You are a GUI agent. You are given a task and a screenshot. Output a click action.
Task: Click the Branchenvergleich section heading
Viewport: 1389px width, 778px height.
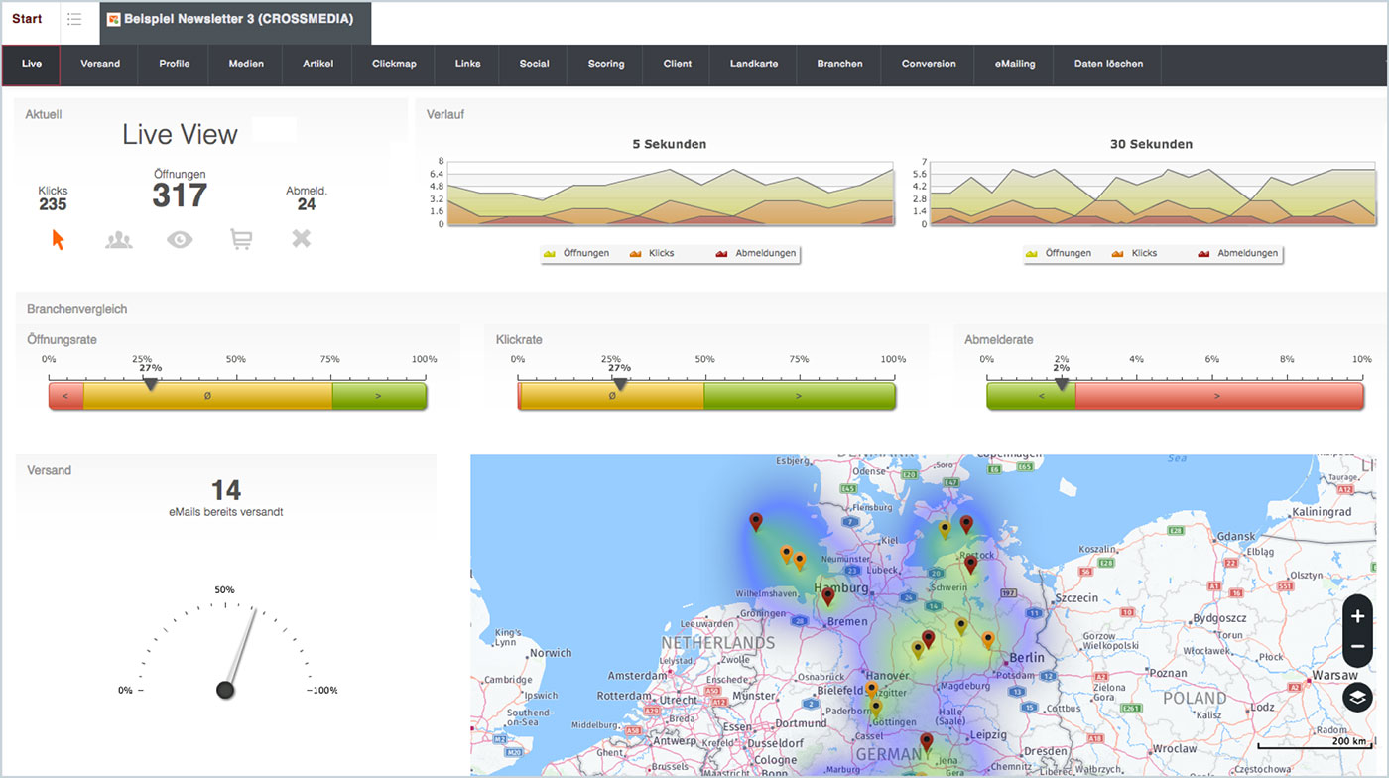click(77, 309)
